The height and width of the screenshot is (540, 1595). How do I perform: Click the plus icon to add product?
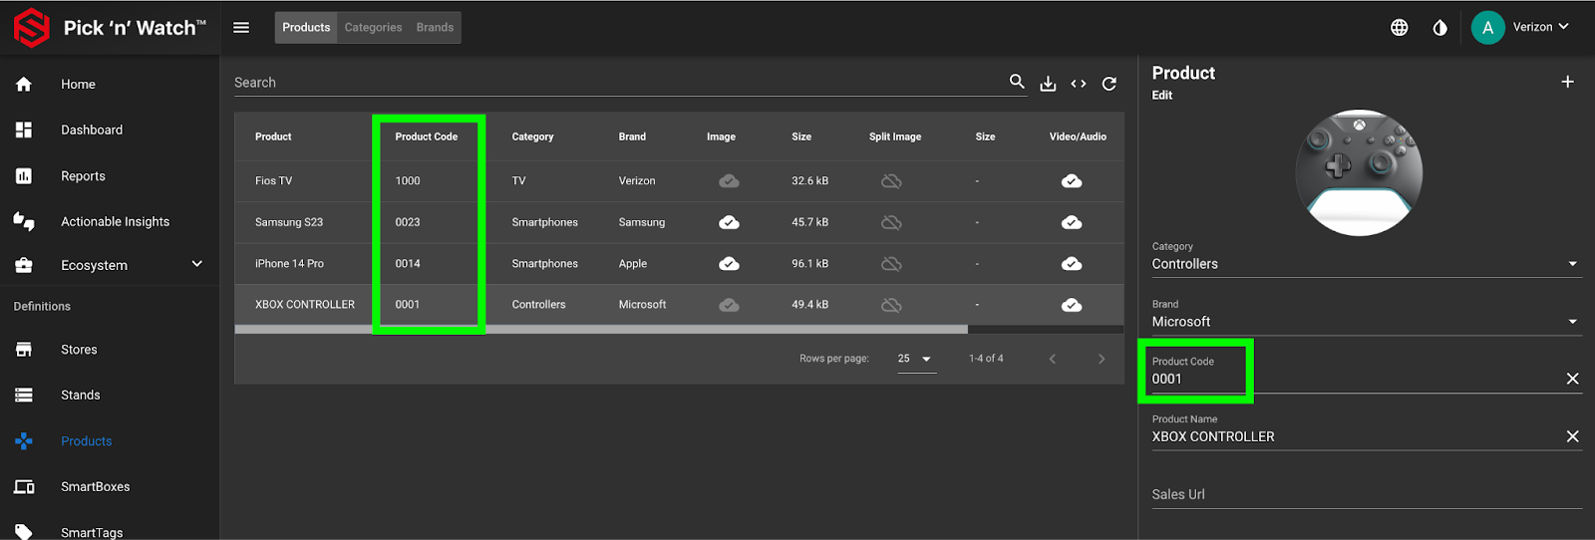click(x=1568, y=82)
